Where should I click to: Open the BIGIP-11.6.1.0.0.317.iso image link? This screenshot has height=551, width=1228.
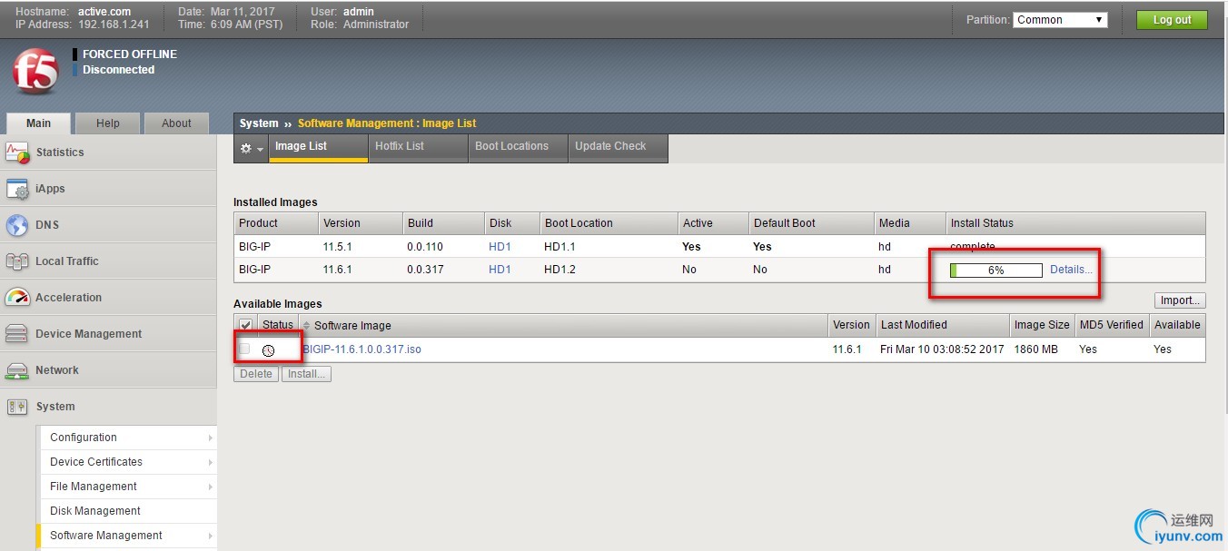[x=361, y=349]
